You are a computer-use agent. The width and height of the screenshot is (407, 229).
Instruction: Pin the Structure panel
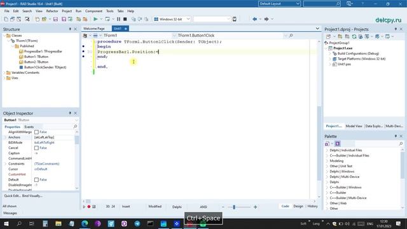[x=70, y=29]
